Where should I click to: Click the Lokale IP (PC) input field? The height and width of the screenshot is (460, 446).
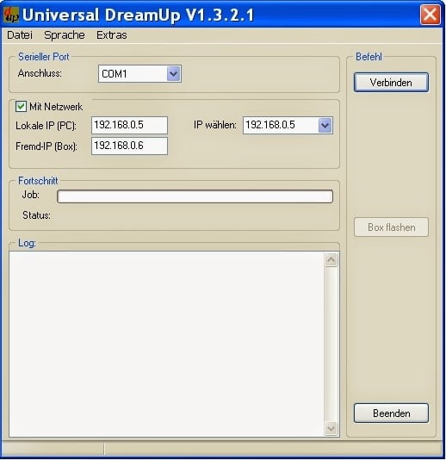129,125
